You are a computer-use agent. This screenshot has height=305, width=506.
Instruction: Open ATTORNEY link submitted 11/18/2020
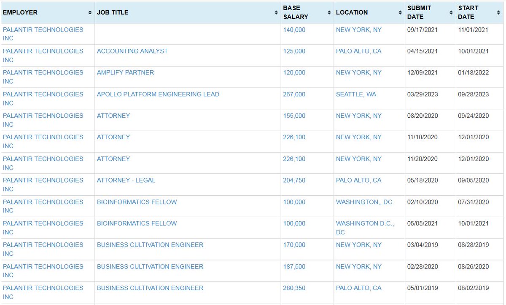coord(113,137)
